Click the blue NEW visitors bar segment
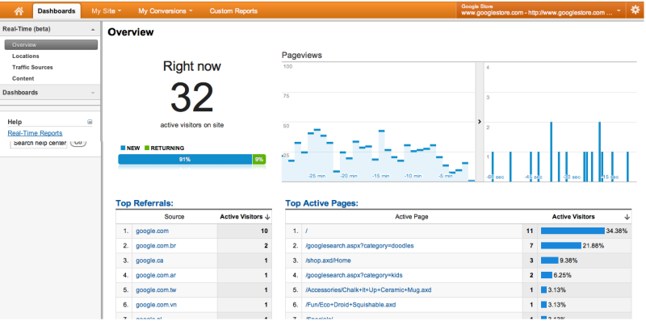 click(185, 160)
